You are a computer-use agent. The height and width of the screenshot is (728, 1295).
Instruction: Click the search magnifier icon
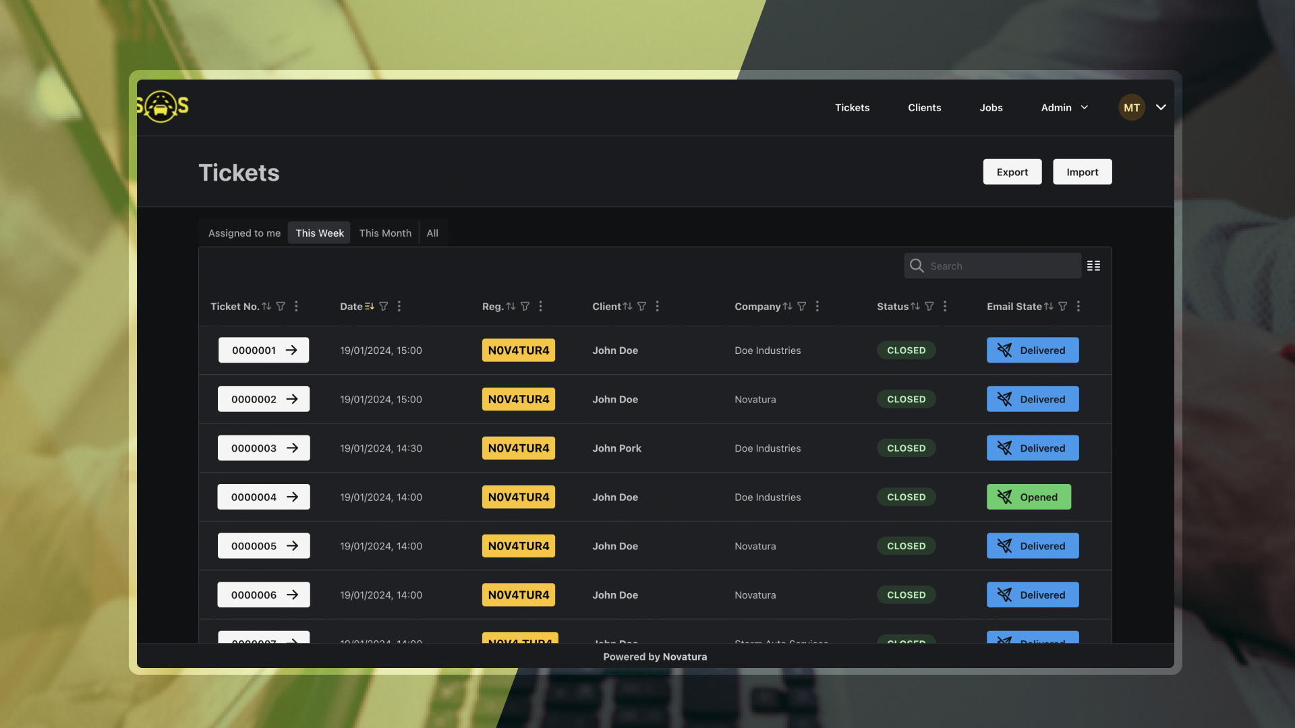tap(917, 266)
